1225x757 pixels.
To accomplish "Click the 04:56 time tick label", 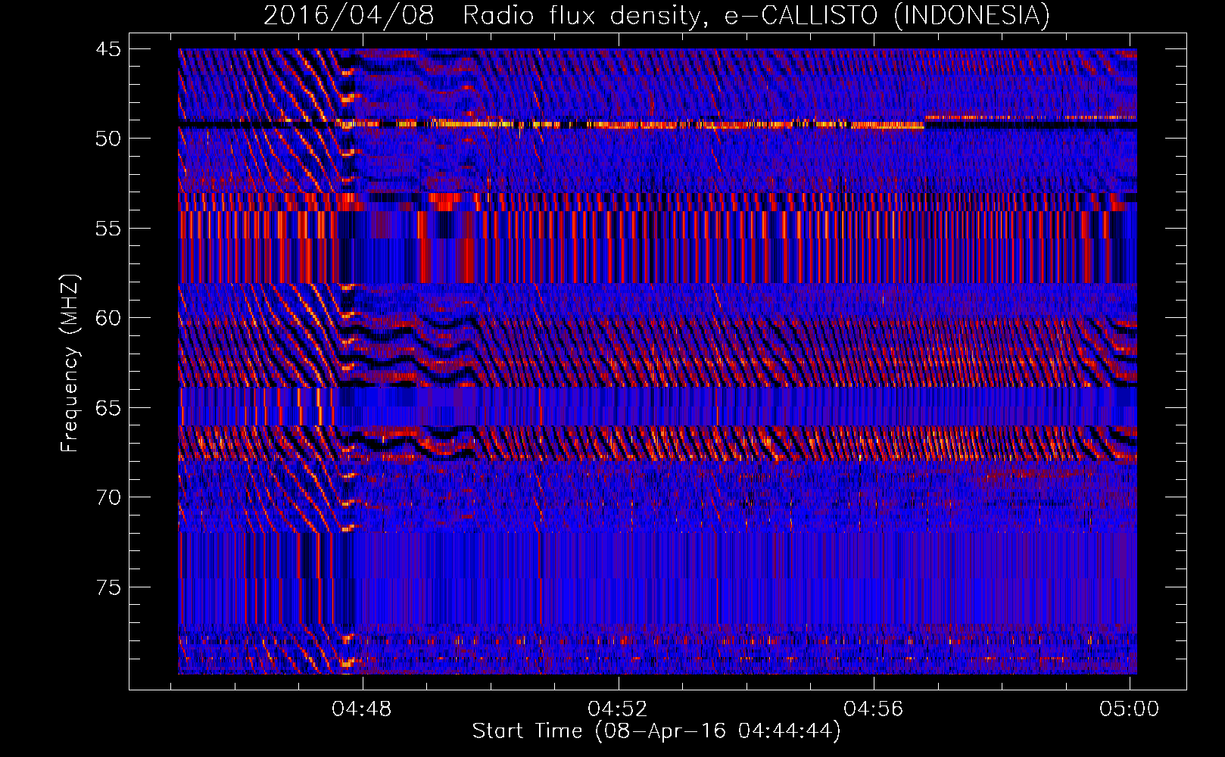I will pyautogui.click(x=874, y=709).
